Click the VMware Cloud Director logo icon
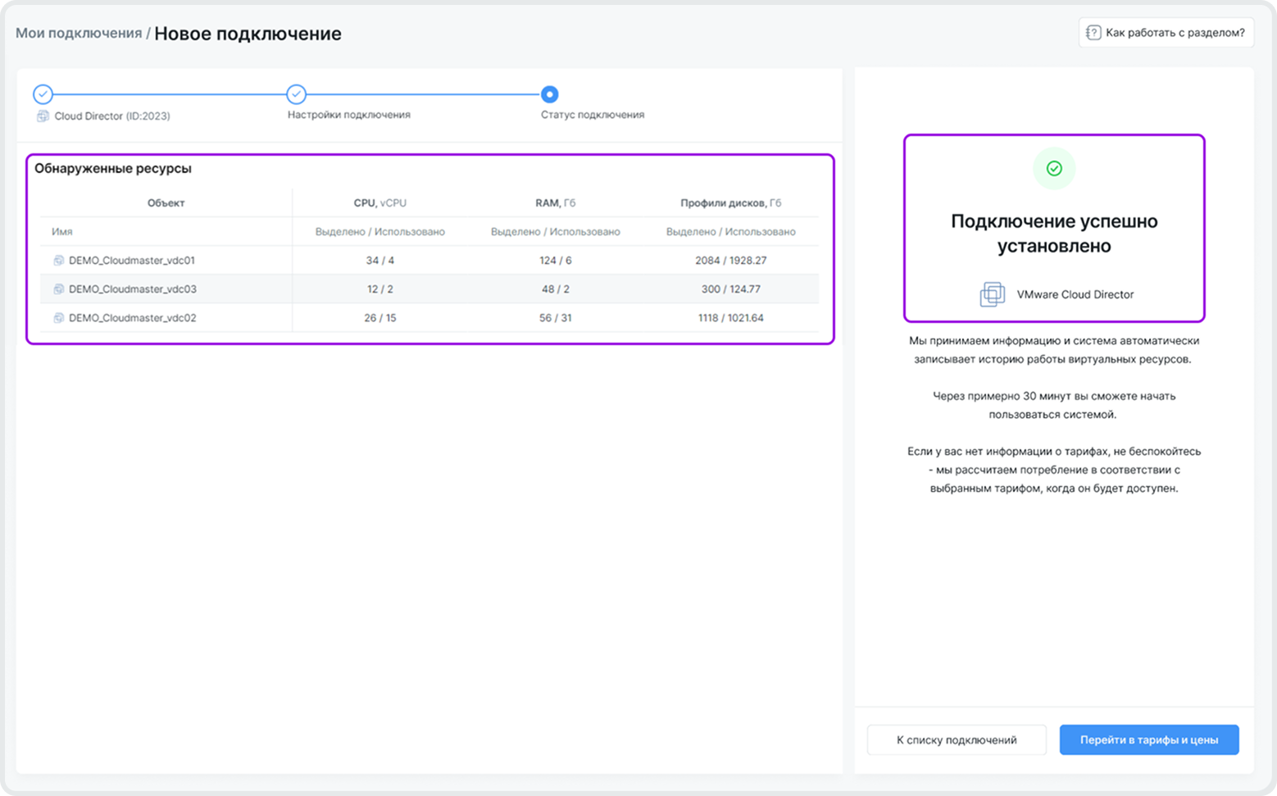 [x=992, y=294]
